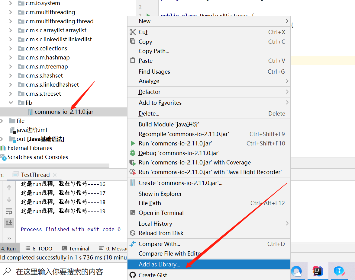Expand the c.m.multithreading package
Image resolution: width=355 pixels, height=280 pixels.
point(10,12)
